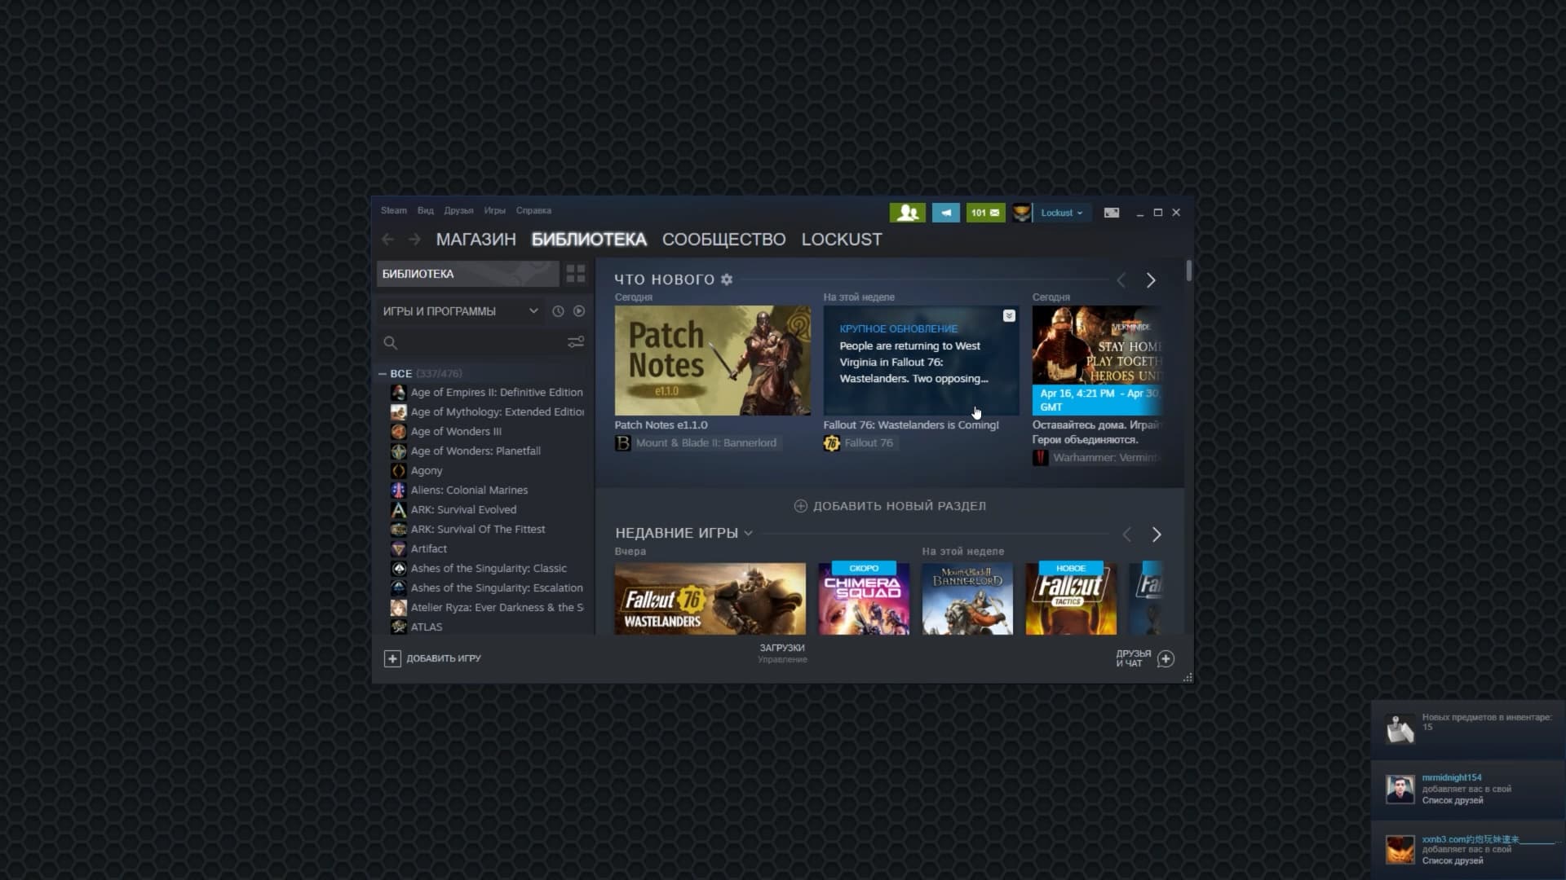
Task: Open the МАГАЗИН tab
Action: pos(476,240)
